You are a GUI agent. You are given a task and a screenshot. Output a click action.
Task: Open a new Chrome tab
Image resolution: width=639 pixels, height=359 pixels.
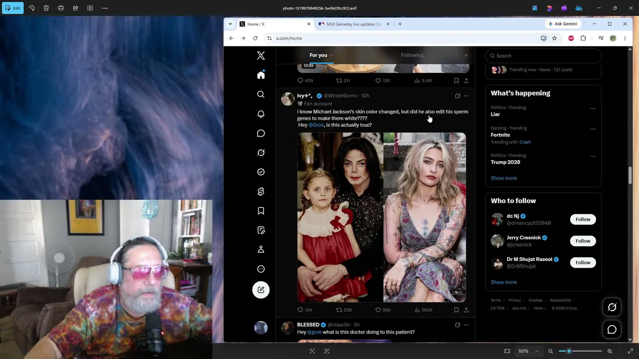pos(400,24)
